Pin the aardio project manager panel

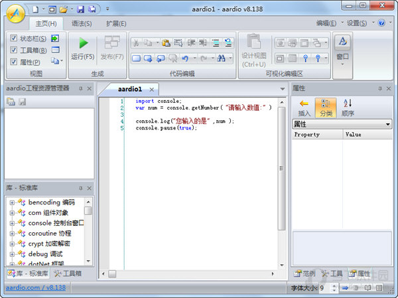[x=81, y=89]
